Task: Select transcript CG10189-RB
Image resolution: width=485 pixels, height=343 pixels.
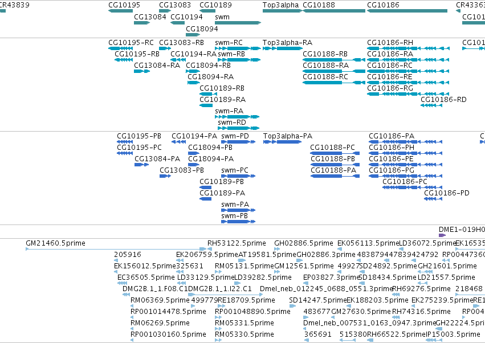Action: click(x=208, y=94)
